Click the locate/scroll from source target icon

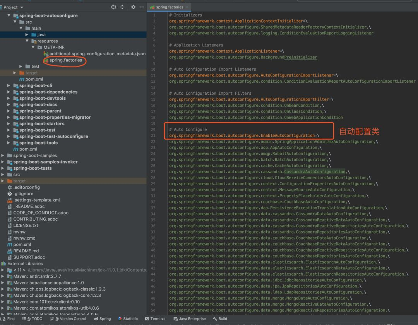click(113, 7)
